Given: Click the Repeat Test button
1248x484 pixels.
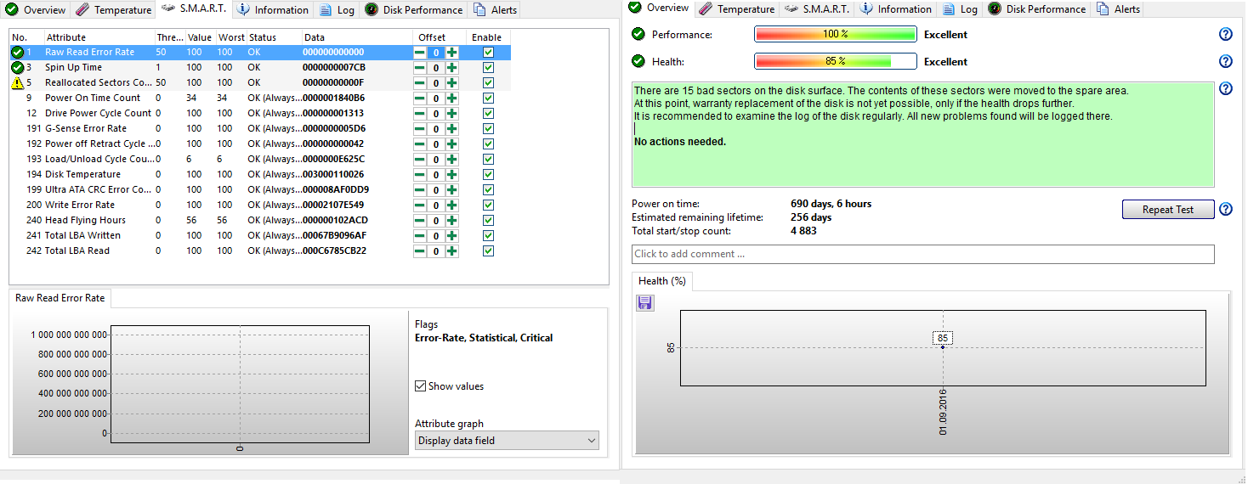Looking at the screenshot, I should click(1168, 210).
